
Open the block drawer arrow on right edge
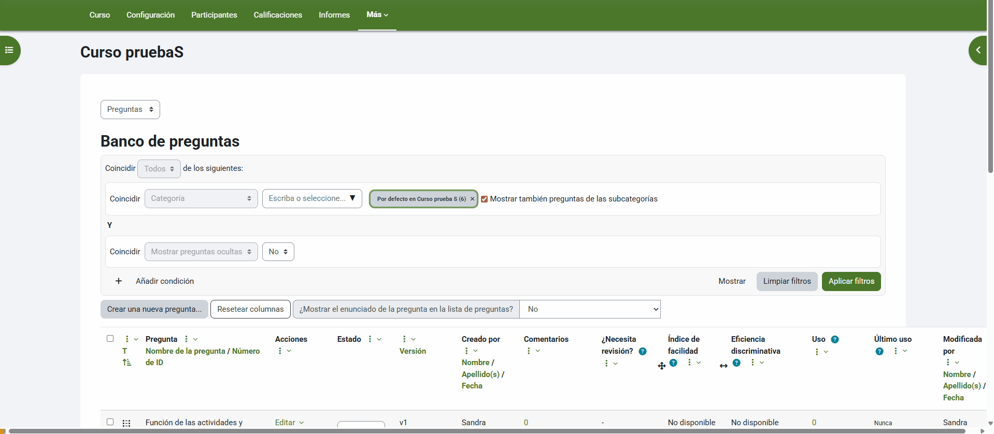coord(978,50)
